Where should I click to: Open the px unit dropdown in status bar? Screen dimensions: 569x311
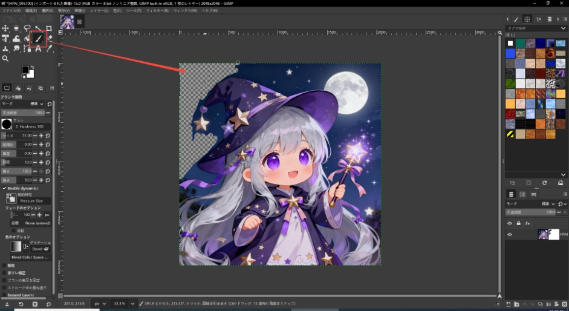(x=100, y=303)
